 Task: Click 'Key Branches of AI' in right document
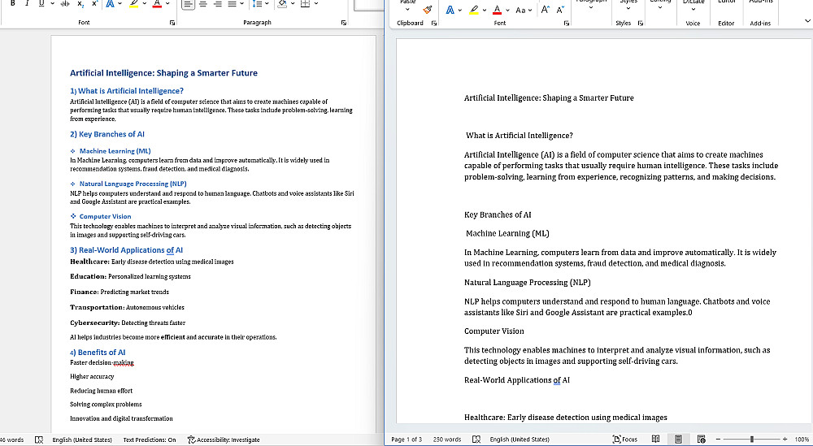pos(498,215)
